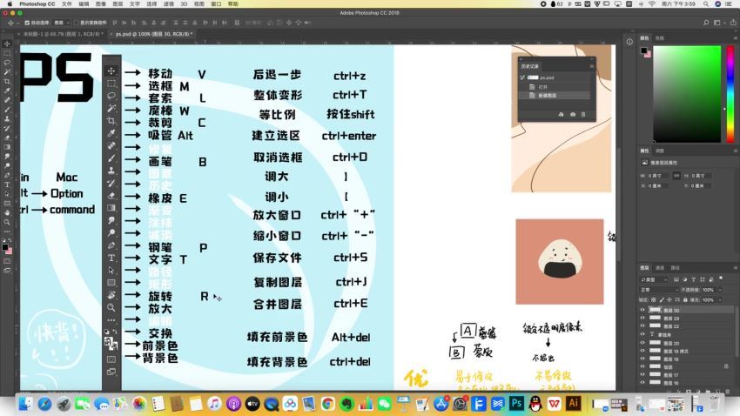This screenshot has height=416, width=740.
Task: Filter layers by type layers icon
Action: point(693,279)
